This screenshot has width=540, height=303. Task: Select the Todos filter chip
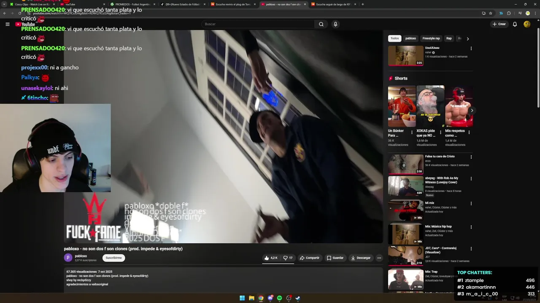coord(394,38)
